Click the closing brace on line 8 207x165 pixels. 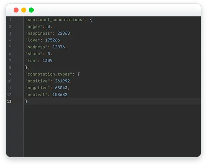tap(26, 67)
